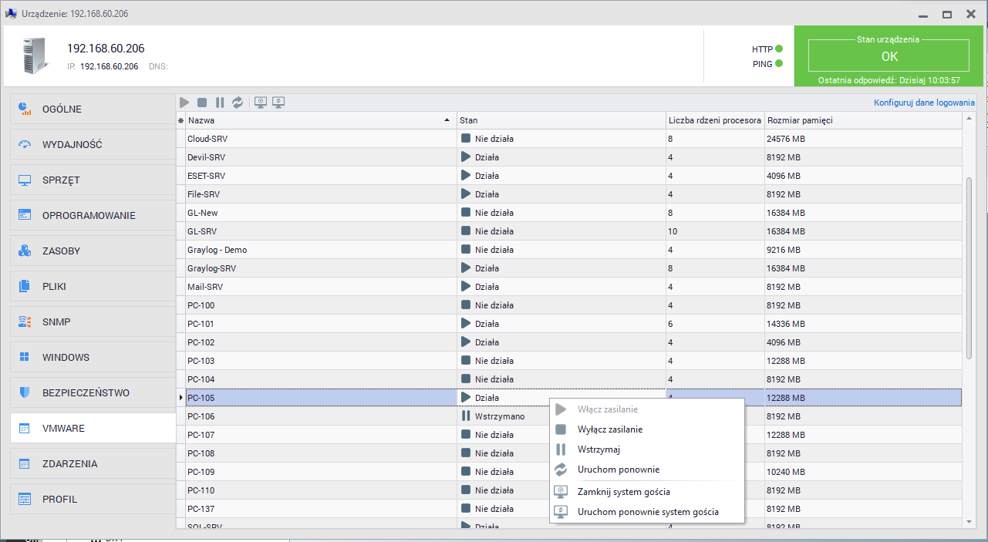
Task: Click the vertical scrollbar thumb in table
Action: point(969,268)
